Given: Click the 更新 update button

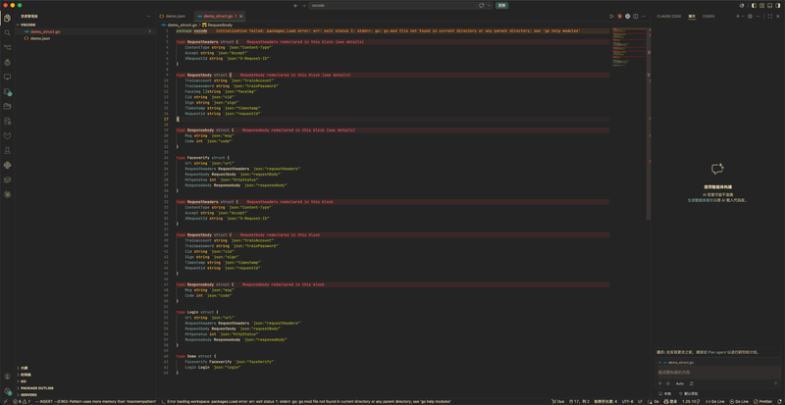Looking at the screenshot, I should (501, 5).
